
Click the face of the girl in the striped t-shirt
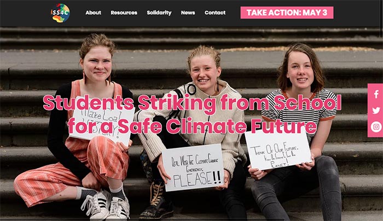[x=300, y=71]
